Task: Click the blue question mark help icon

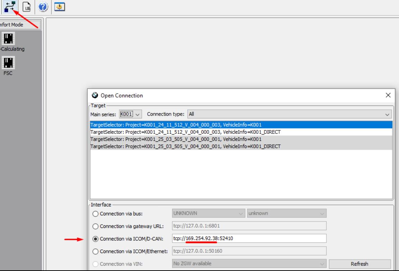Action: (43, 6)
